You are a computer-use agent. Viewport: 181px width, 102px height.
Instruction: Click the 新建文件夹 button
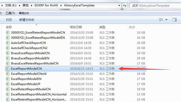coord(27,20)
